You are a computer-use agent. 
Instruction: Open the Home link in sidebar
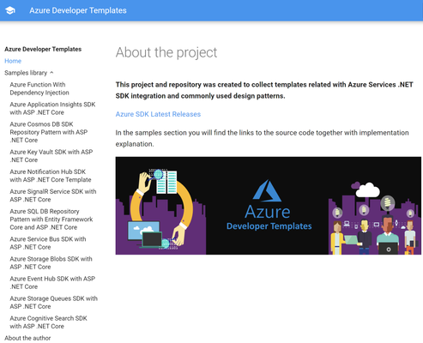pyautogui.click(x=13, y=61)
